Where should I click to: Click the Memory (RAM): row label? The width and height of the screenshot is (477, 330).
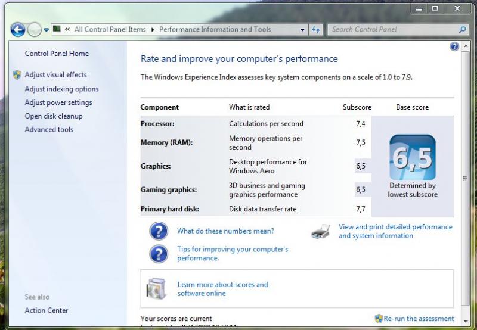click(166, 142)
